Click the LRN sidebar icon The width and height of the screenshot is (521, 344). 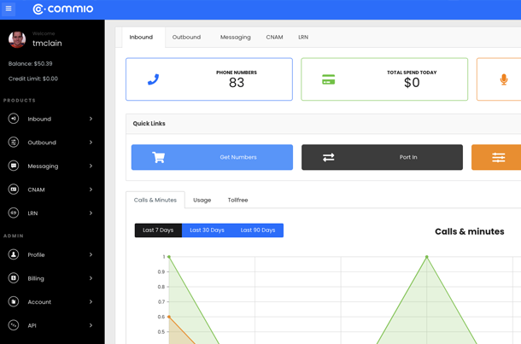tap(14, 213)
